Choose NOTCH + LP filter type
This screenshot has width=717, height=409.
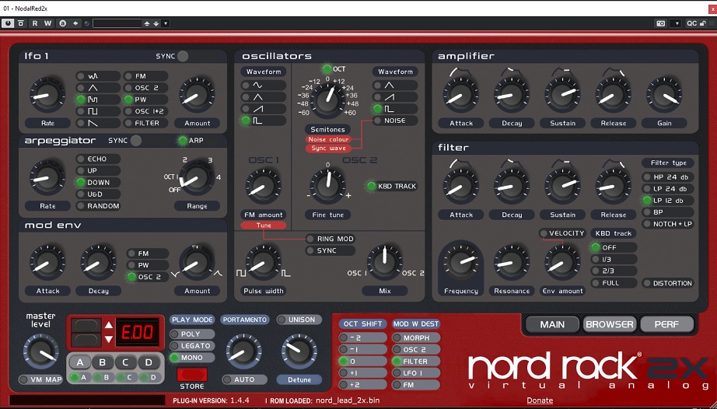pos(668,224)
